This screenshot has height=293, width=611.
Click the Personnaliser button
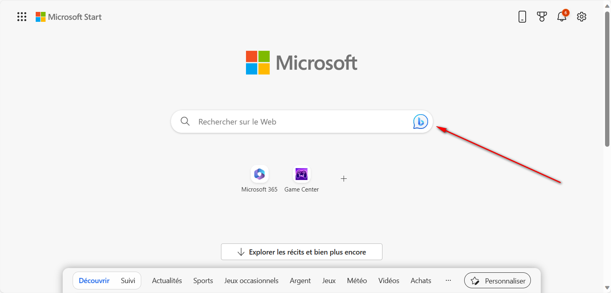coord(497,280)
